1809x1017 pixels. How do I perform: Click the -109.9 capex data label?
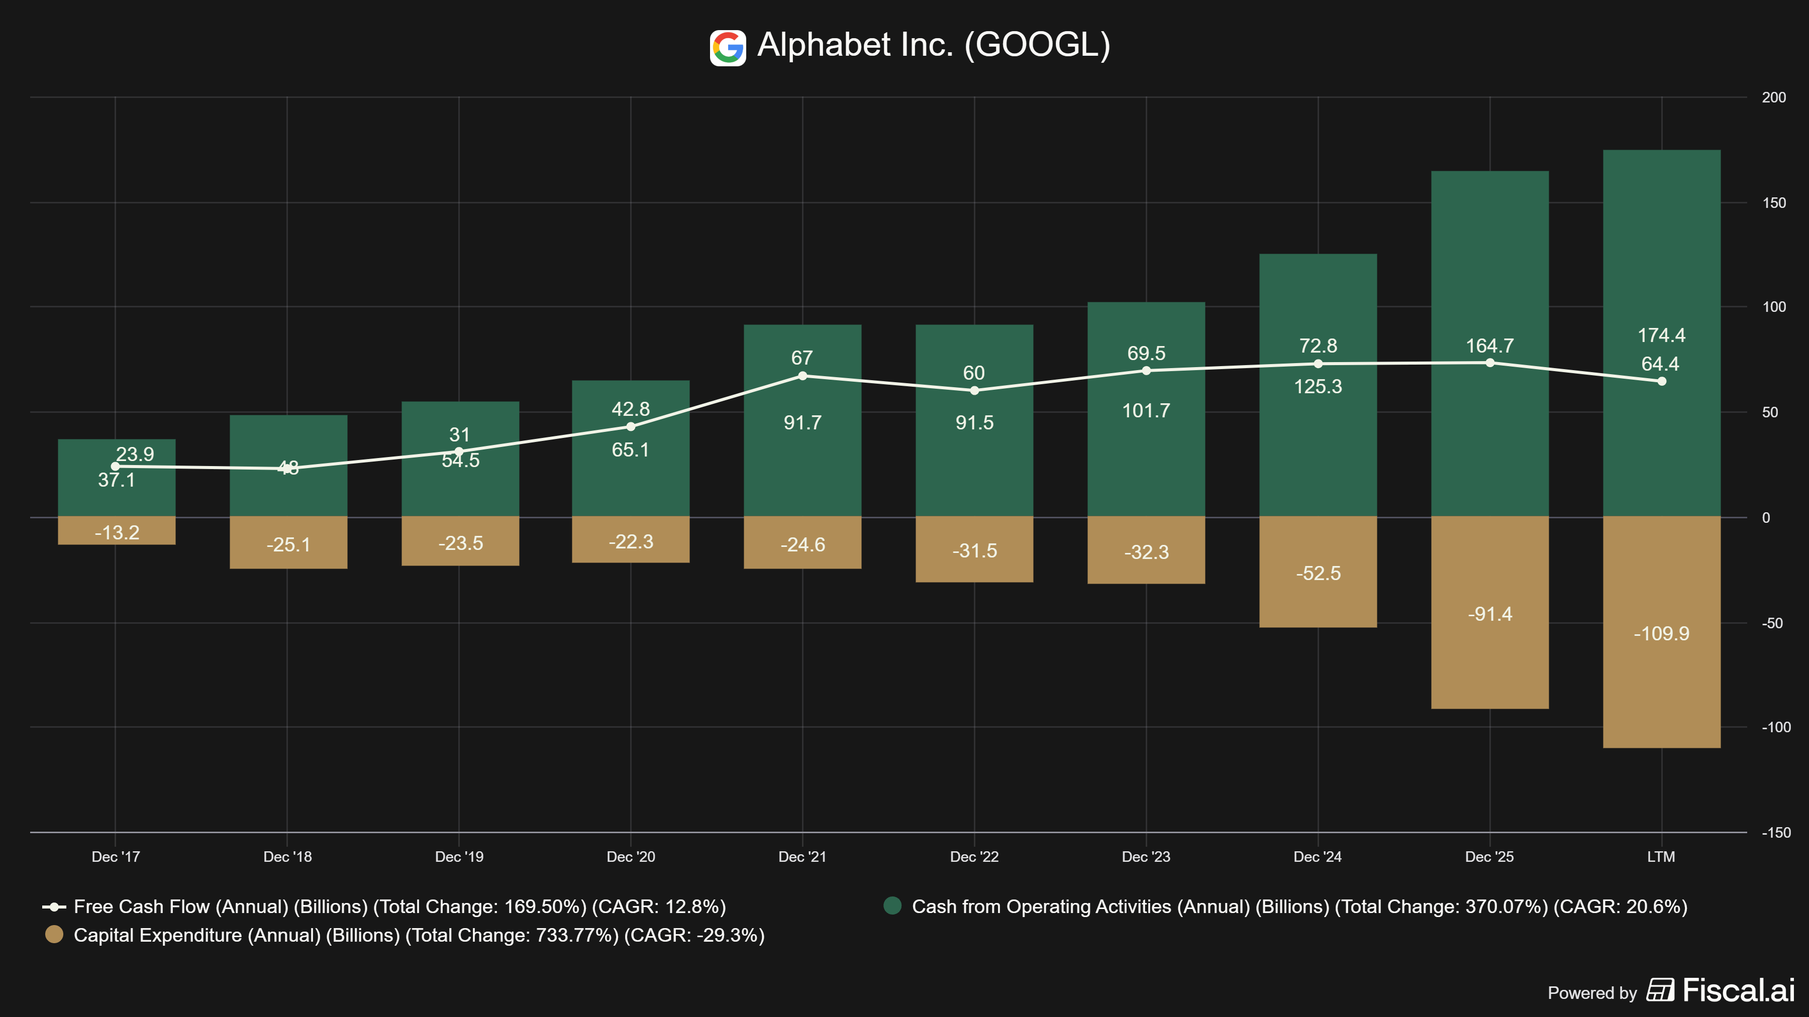[1662, 634]
